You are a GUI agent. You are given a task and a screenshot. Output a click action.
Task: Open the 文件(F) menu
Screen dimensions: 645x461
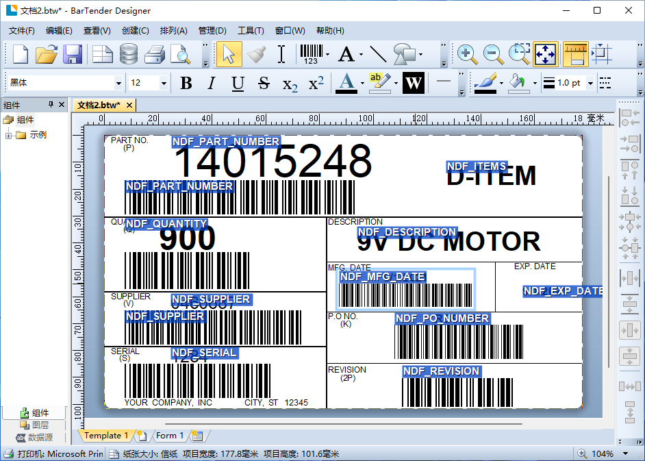tap(22, 31)
